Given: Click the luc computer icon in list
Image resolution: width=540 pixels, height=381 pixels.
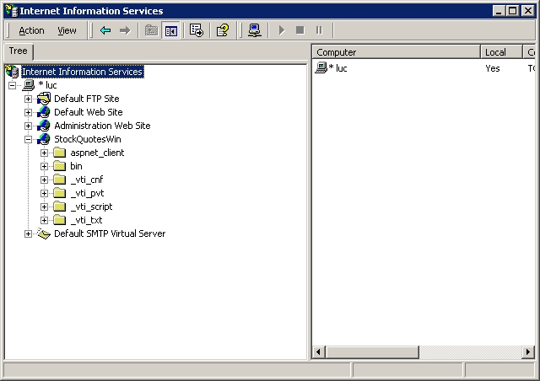Looking at the screenshot, I should click(321, 67).
